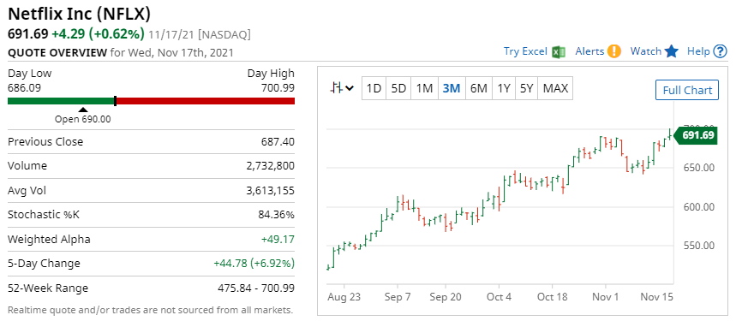Click the Try Excel link
The width and height of the screenshot is (736, 321).
tap(525, 51)
